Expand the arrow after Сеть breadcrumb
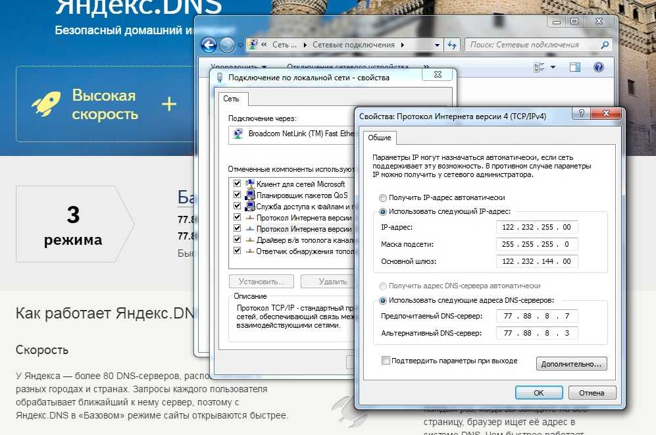The height and width of the screenshot is (435, 656). click(305, 45)
